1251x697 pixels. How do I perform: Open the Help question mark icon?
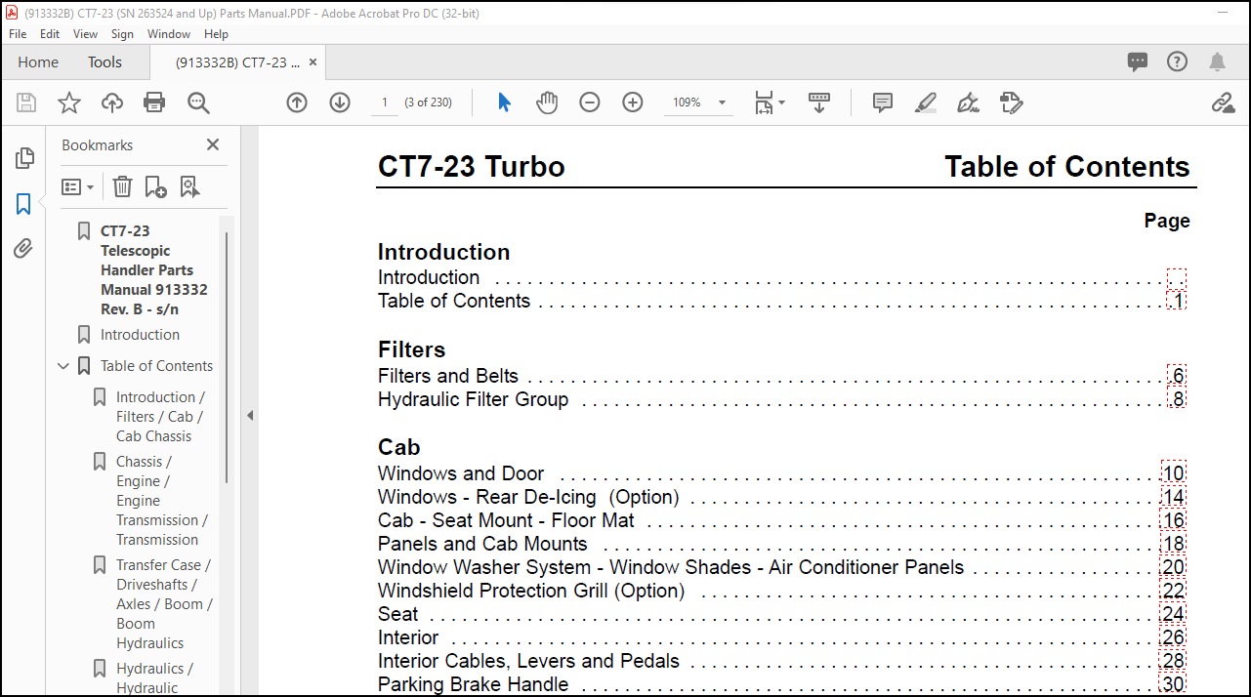coord(1178,61)
